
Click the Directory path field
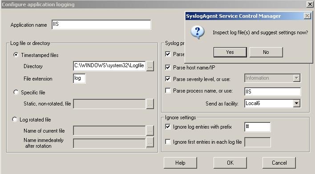(109, 66)
